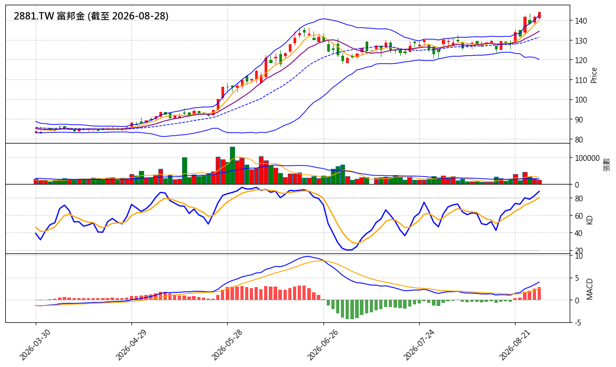
Task: Click the 100000 volume tick label
Action: (x=587, y=158)
